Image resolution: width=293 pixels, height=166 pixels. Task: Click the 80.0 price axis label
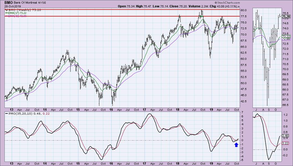pos(244,10)
